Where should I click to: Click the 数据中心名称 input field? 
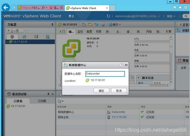(x=105, y=74)
